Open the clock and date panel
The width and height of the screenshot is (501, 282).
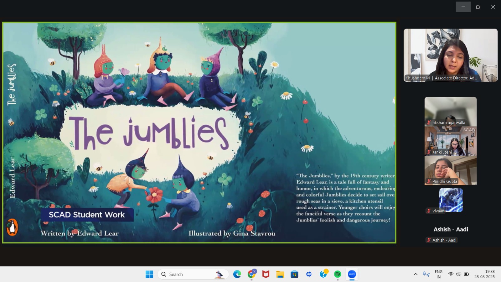(484, 274)
